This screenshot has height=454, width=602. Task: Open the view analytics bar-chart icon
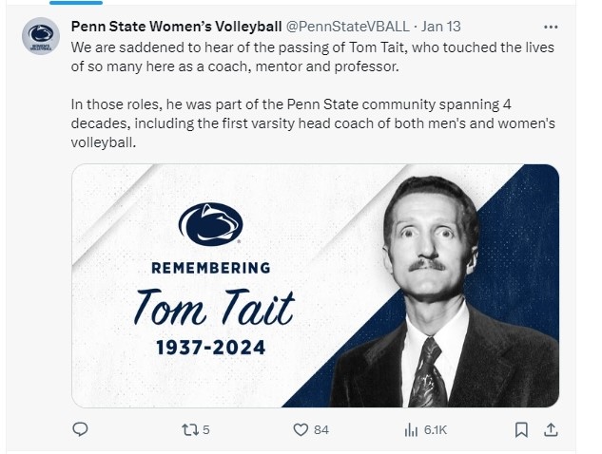[411, 429]
